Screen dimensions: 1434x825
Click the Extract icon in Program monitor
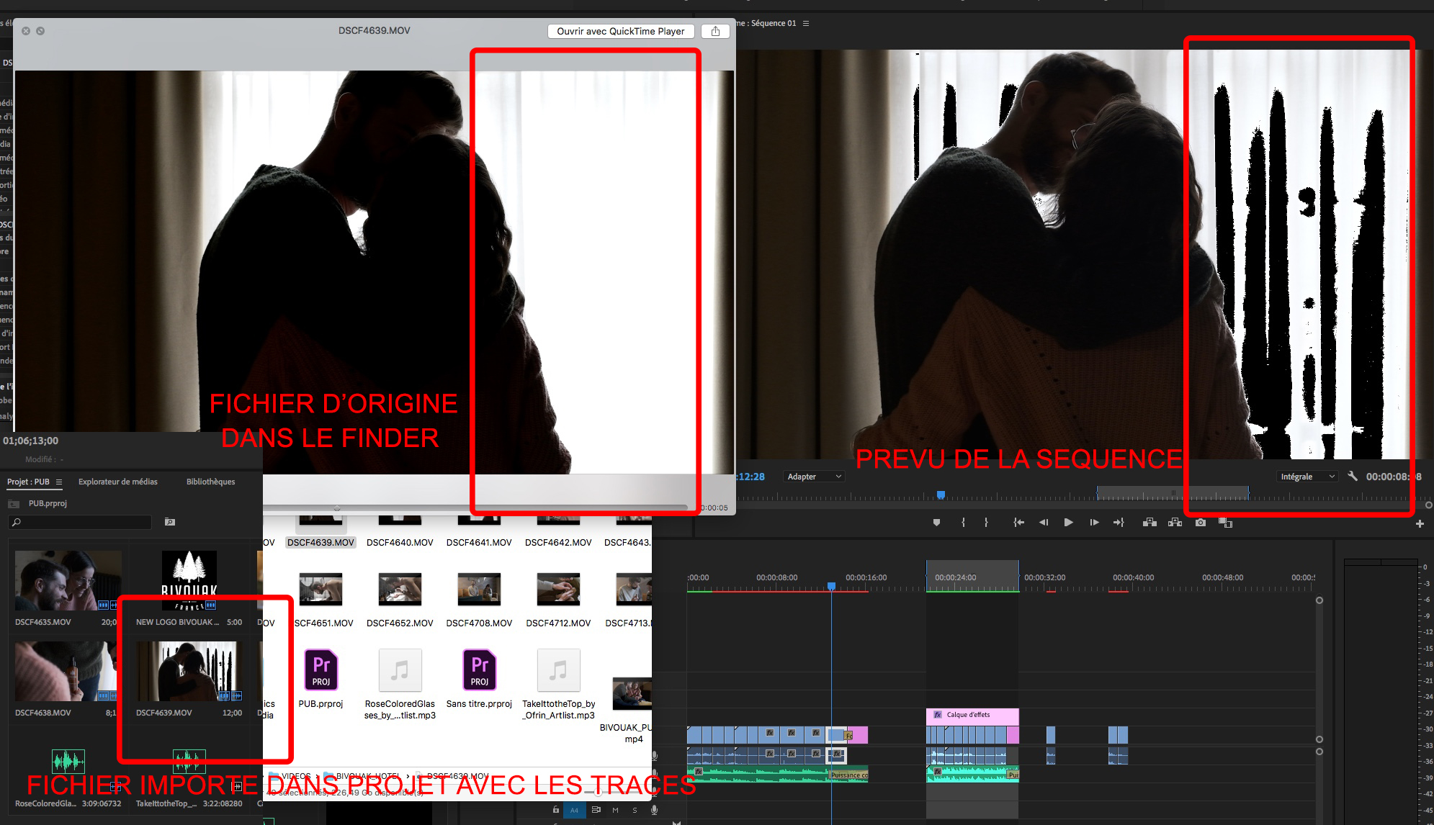1175,523
